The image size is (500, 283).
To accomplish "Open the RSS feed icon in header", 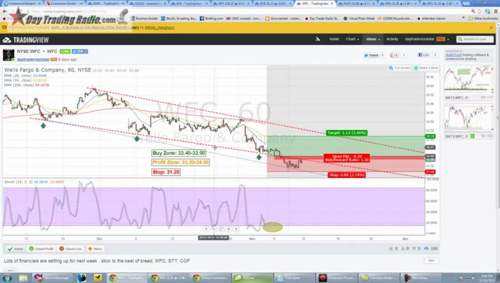I will click(x=318, y=39).
